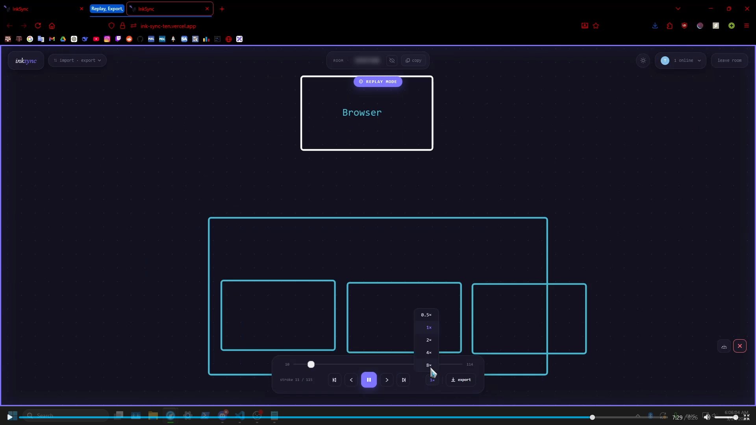Viewport: 756px width, 425px height.
Task: Click the leave room button
Action: coord(729,61)
